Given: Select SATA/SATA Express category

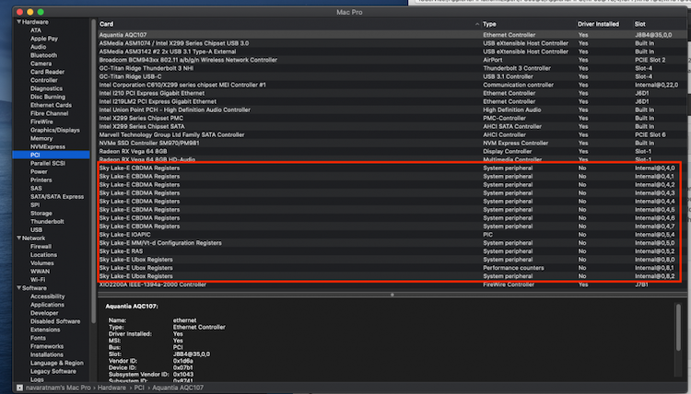Looking at the screenshot, I should click(57, 197).
